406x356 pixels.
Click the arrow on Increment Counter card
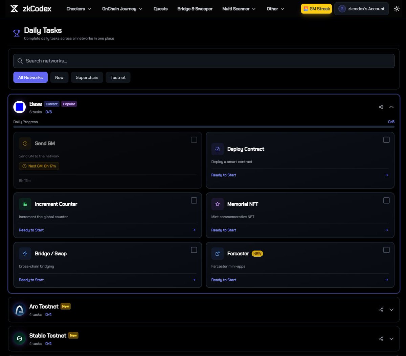[x=194, y=230]
